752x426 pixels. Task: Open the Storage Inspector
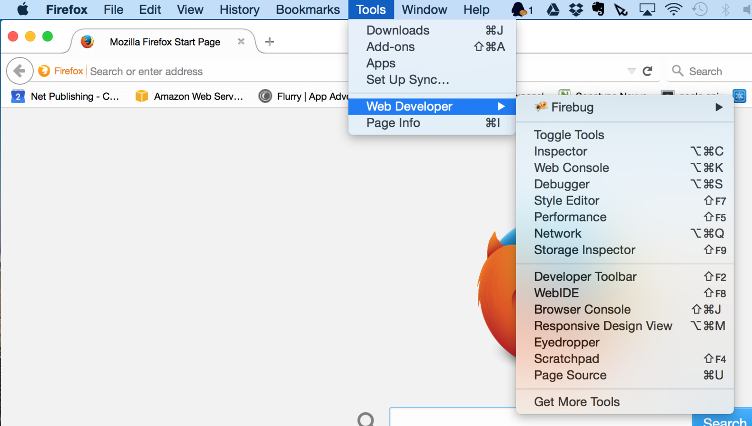point(625,250)
